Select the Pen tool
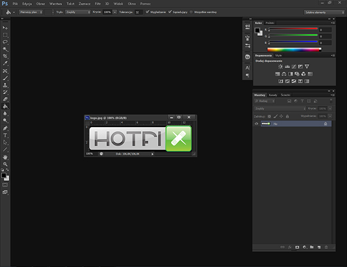Screen dimensions: 347x267 pos(5,128)
